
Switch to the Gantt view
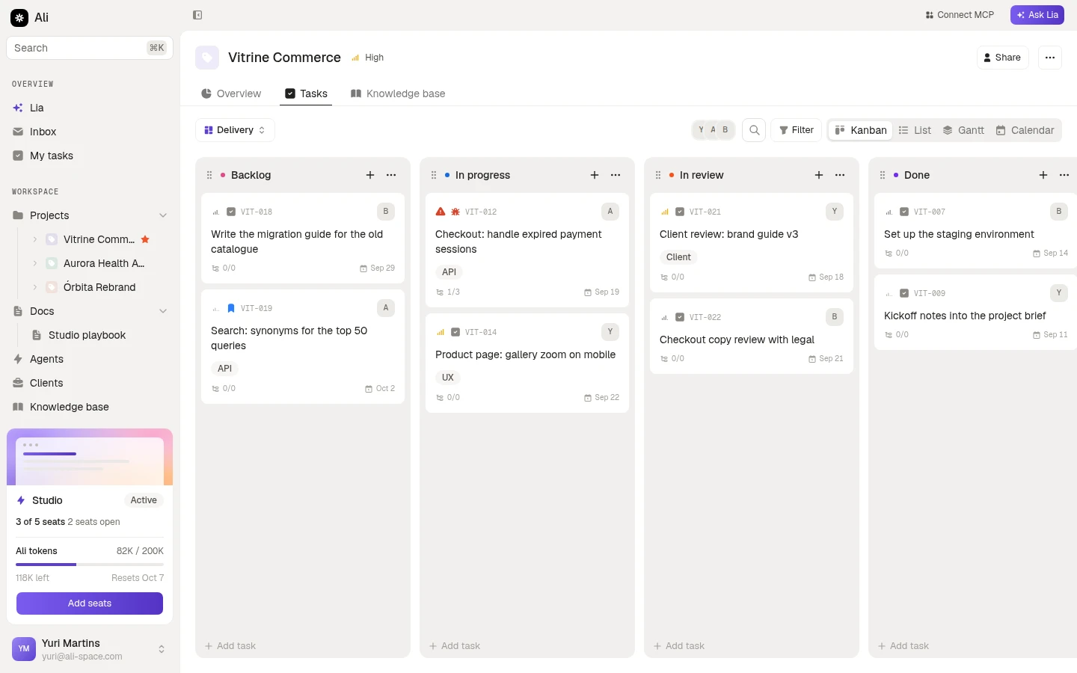coord(963,130)
